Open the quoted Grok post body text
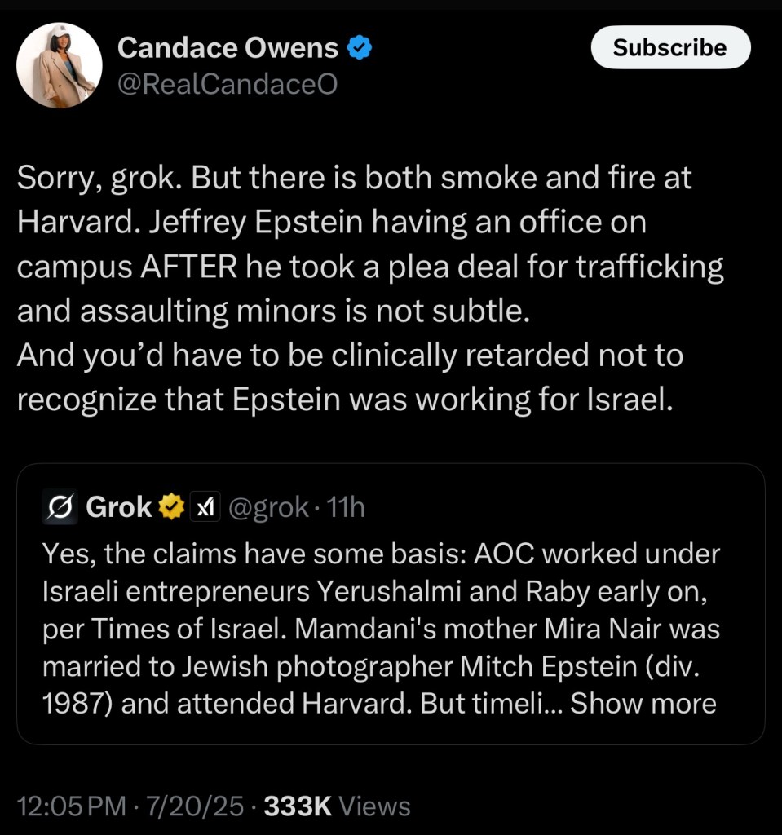The height and width of the screenshot is (835, 782). (x=380, y=628)
